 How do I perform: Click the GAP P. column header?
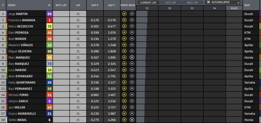click(95, 5)
